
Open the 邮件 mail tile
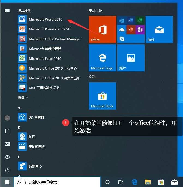click(x=159, y=30)
